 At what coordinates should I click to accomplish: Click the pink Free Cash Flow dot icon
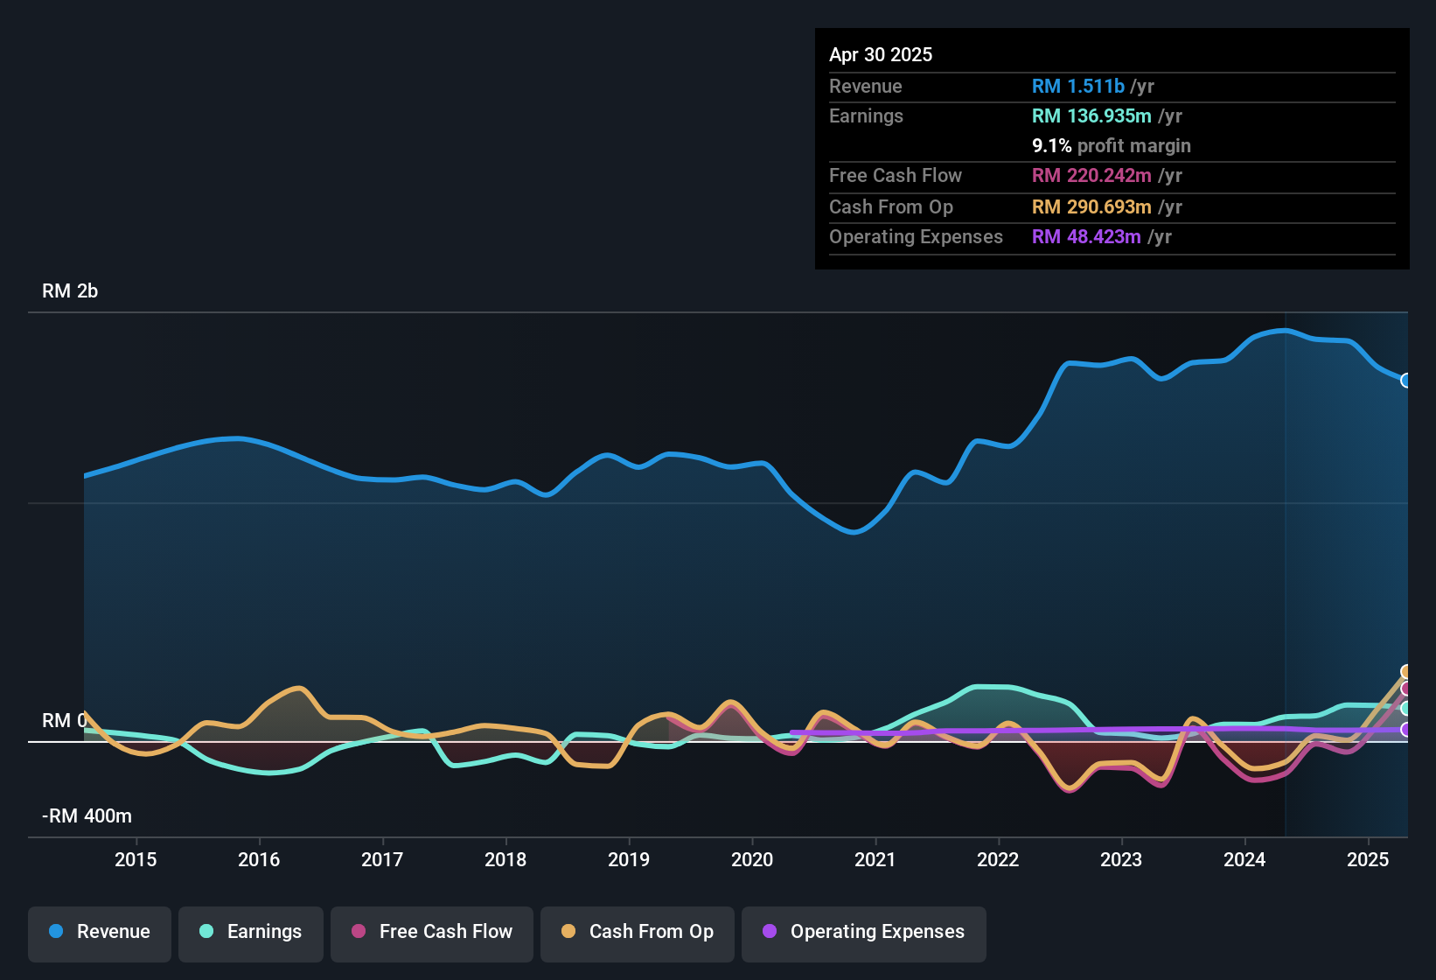359,932
